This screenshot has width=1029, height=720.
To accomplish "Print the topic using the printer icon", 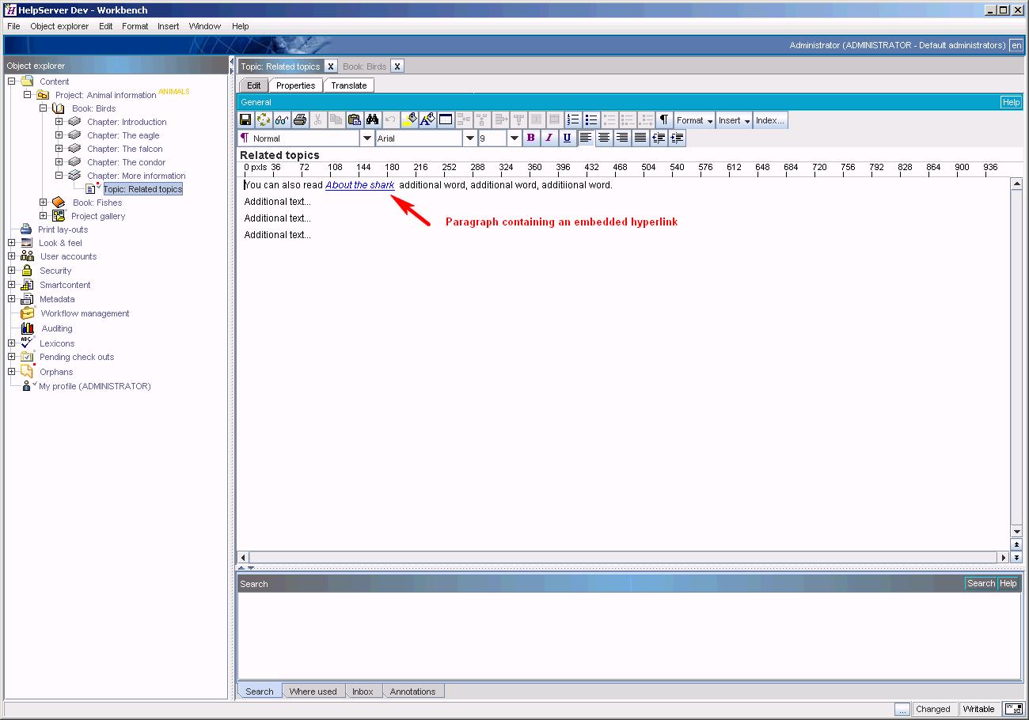I will [x=300, y=120].
